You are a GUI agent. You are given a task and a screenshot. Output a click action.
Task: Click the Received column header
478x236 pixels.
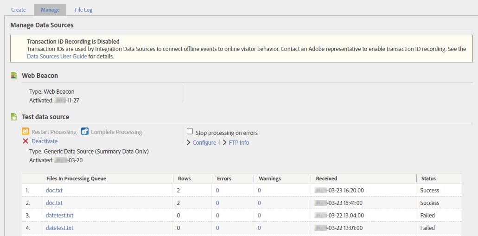pyautogui.click(x=326, y=179)
